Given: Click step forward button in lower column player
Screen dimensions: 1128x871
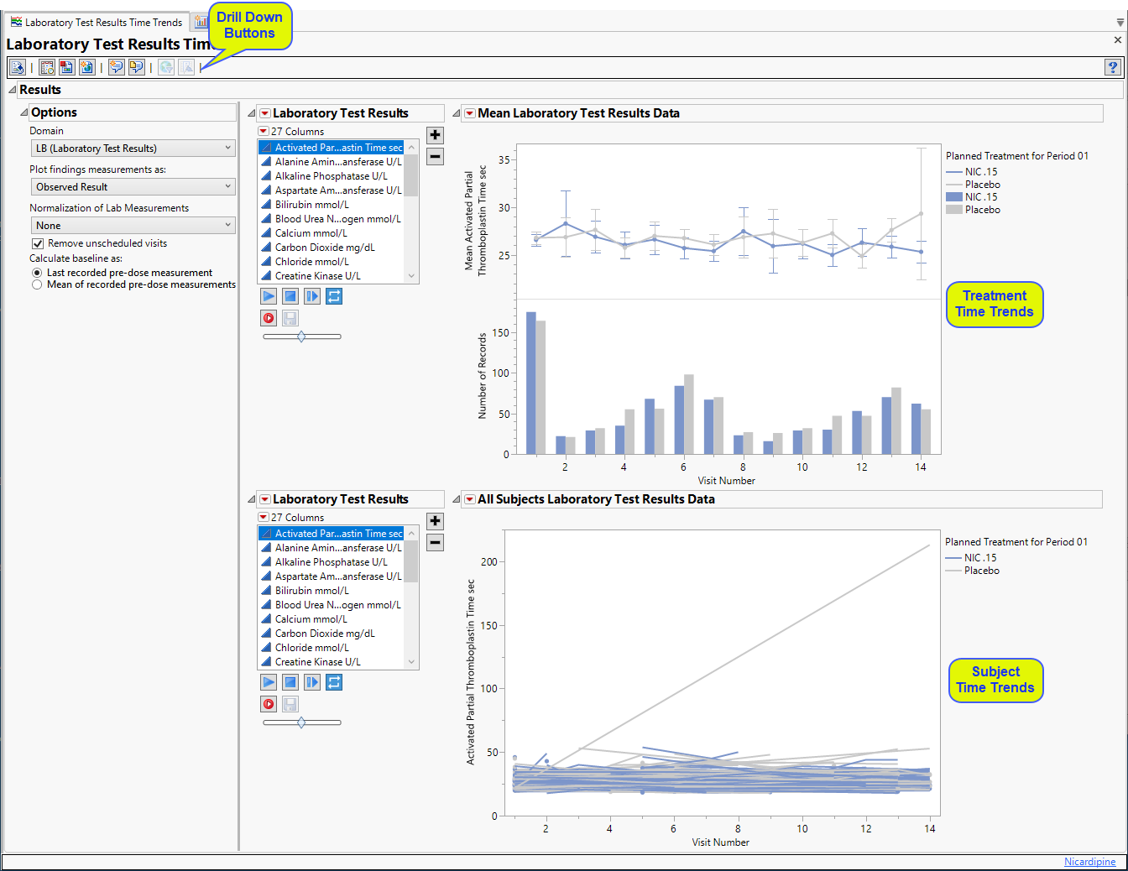Looking at the screenshot, I should coord(312,682).
